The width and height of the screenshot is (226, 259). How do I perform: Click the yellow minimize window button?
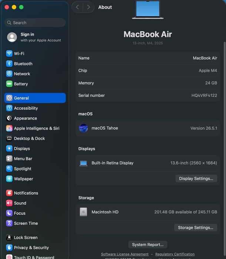[x=14, y=7]
